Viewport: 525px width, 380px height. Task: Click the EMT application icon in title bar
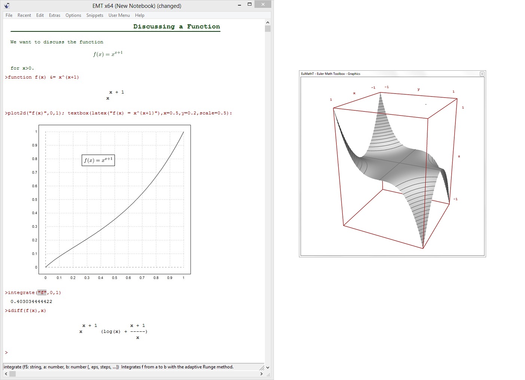click(x=7, y=6)
